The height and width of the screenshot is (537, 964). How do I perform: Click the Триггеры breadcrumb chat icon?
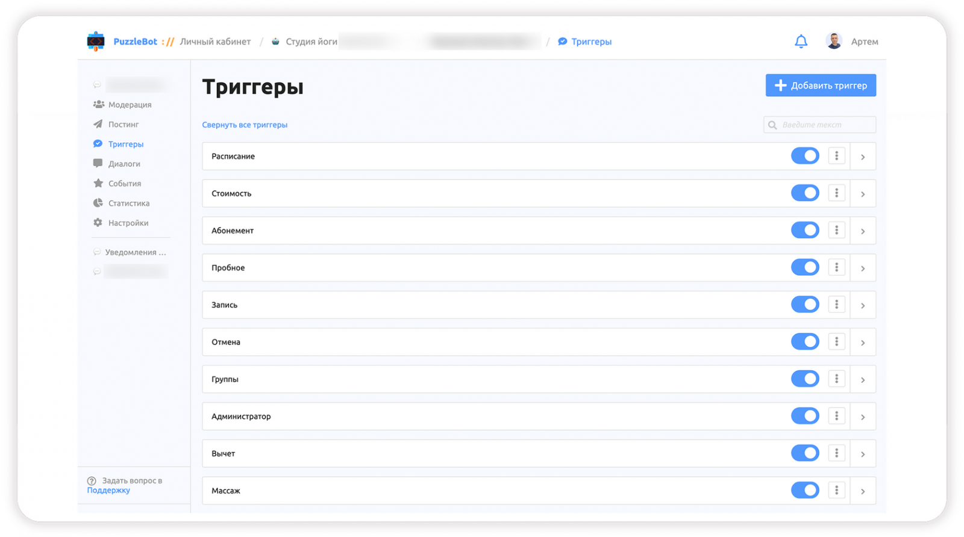562,42
